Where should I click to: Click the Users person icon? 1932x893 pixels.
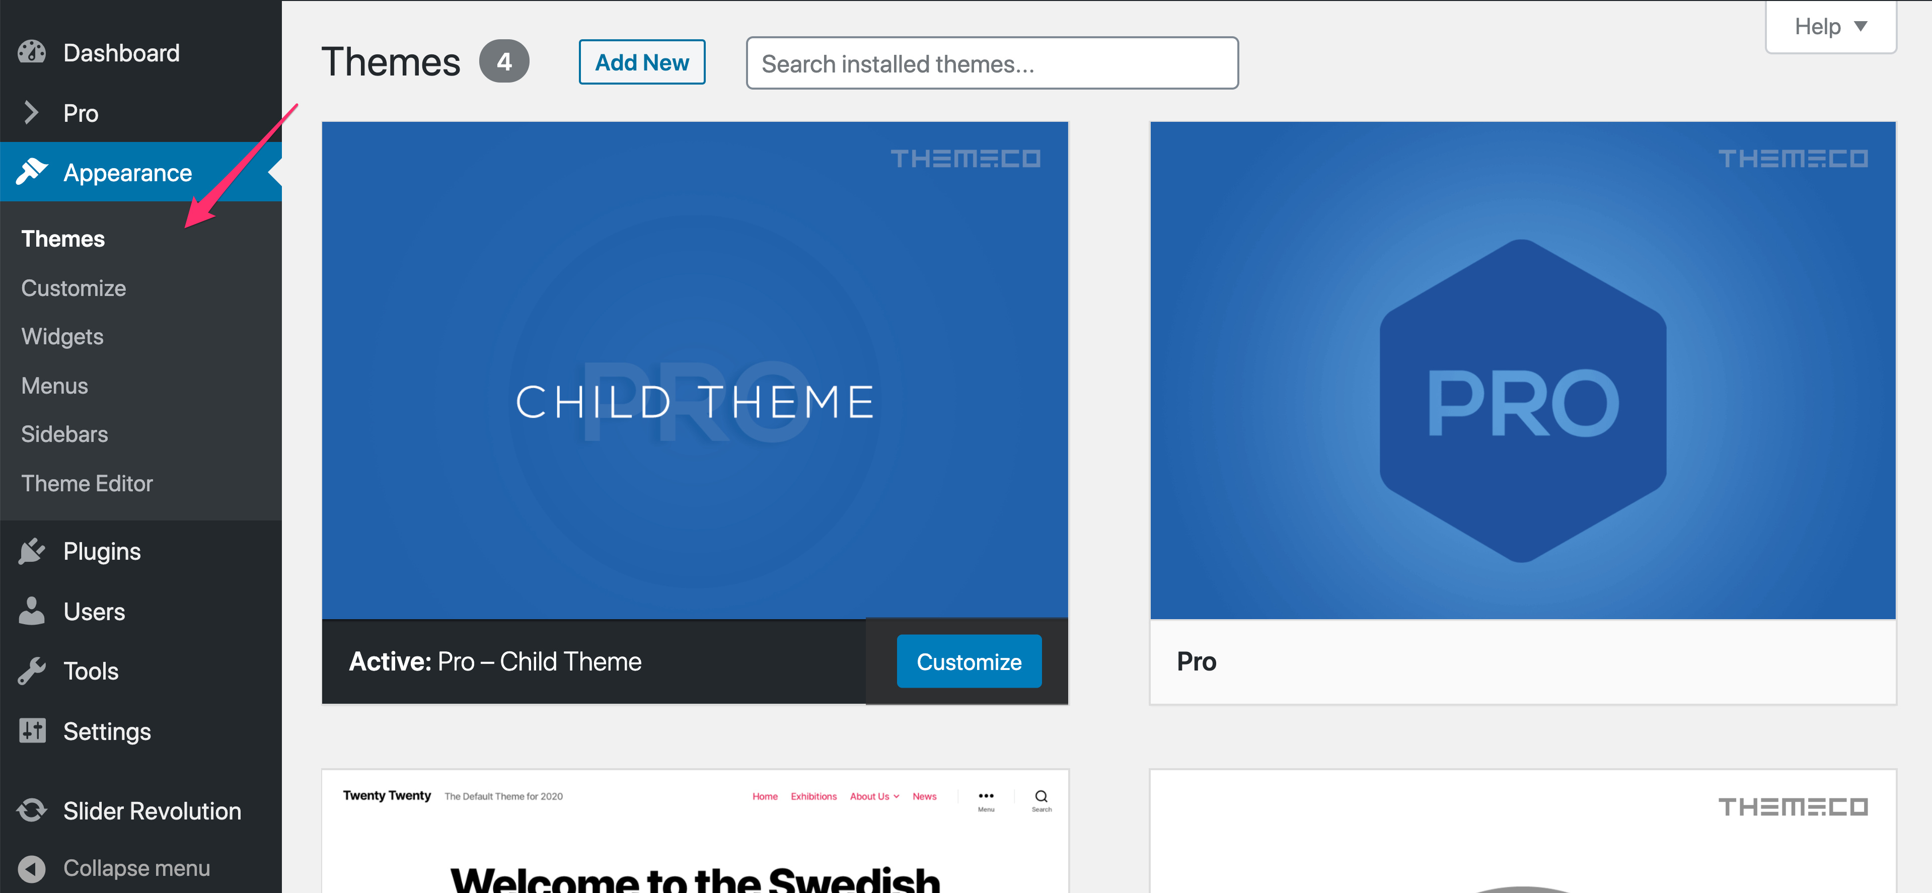click(32, 611)
